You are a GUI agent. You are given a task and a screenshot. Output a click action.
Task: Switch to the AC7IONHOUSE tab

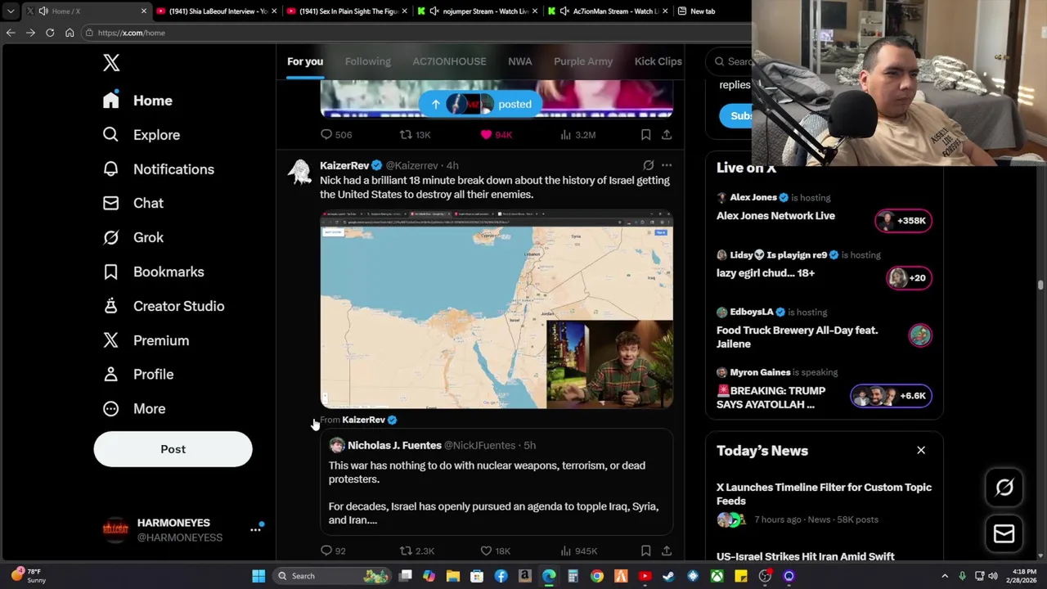tap(449, 61)
